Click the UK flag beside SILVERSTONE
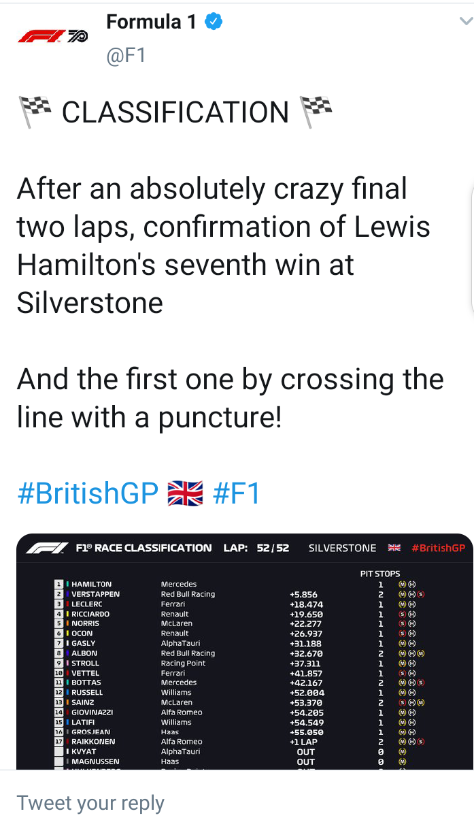The image size is (474, 820). tap(394, 548)
